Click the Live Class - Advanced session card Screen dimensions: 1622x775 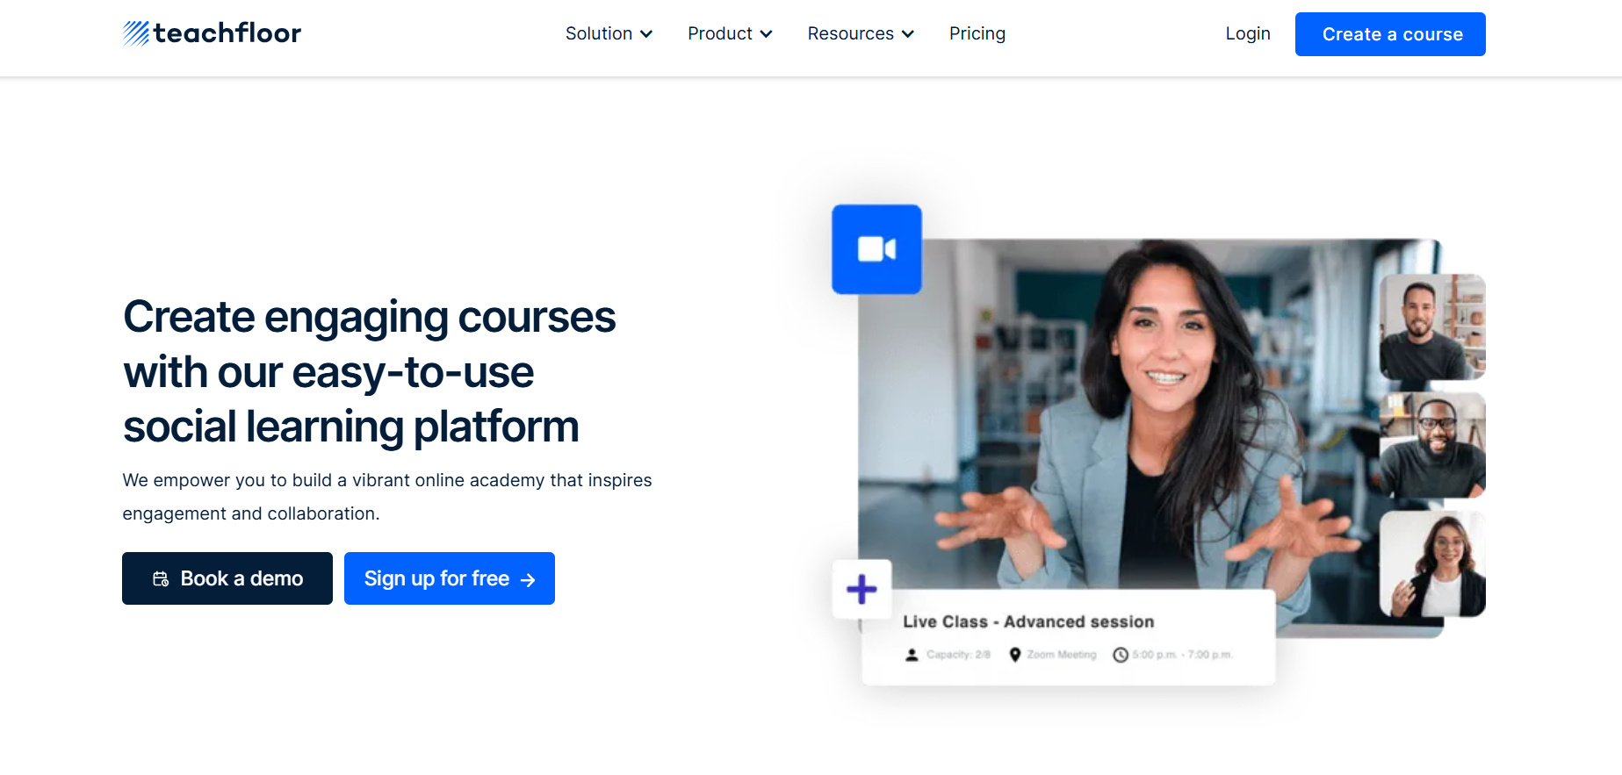point(1069,637)
